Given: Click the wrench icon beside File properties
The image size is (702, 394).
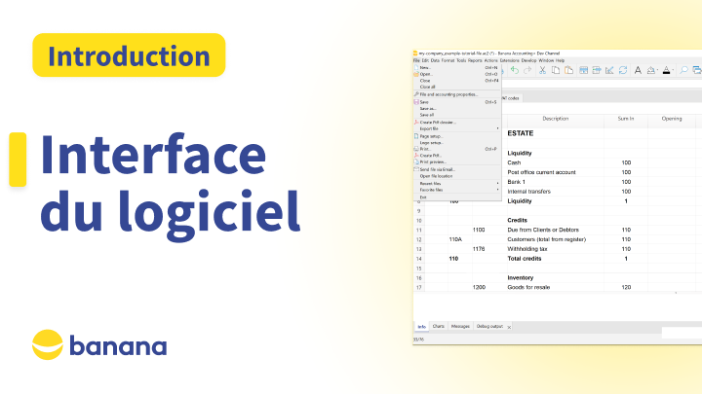Looking at the screenshot, I should [416, 94].
